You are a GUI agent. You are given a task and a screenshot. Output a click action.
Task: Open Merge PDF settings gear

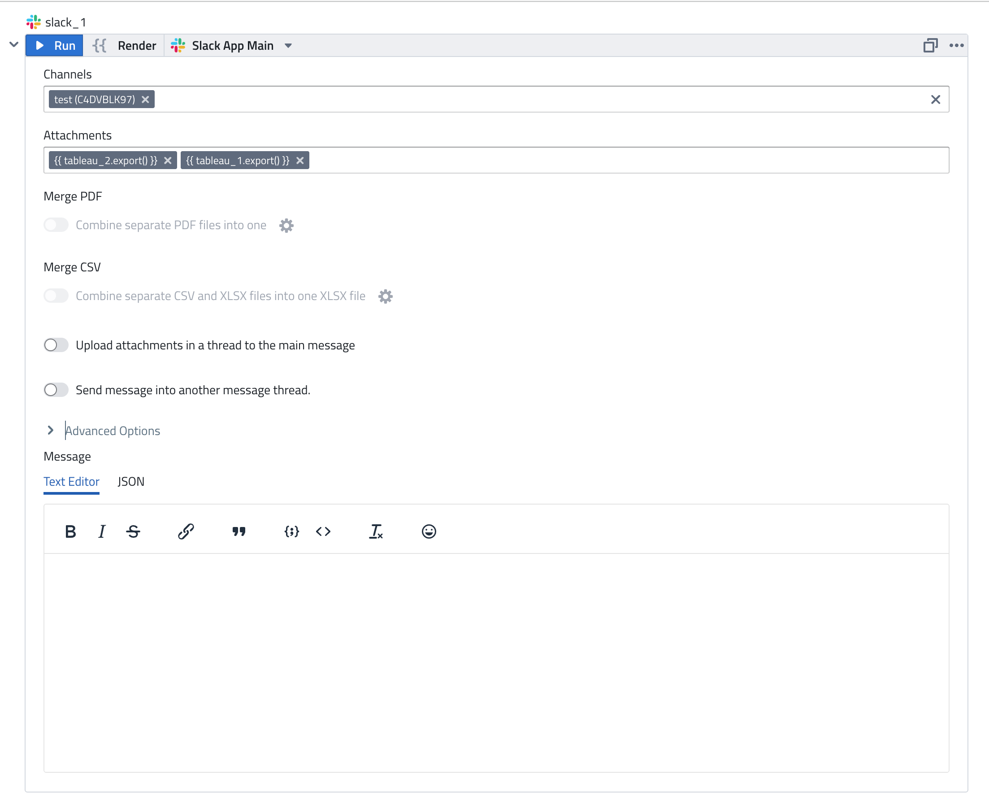(x=286, y=225)
